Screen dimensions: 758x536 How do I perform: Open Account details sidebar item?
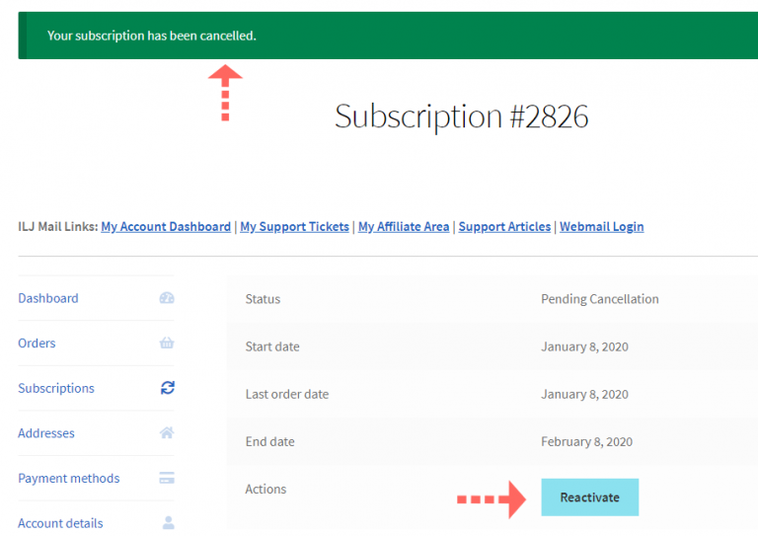(60, 523)
